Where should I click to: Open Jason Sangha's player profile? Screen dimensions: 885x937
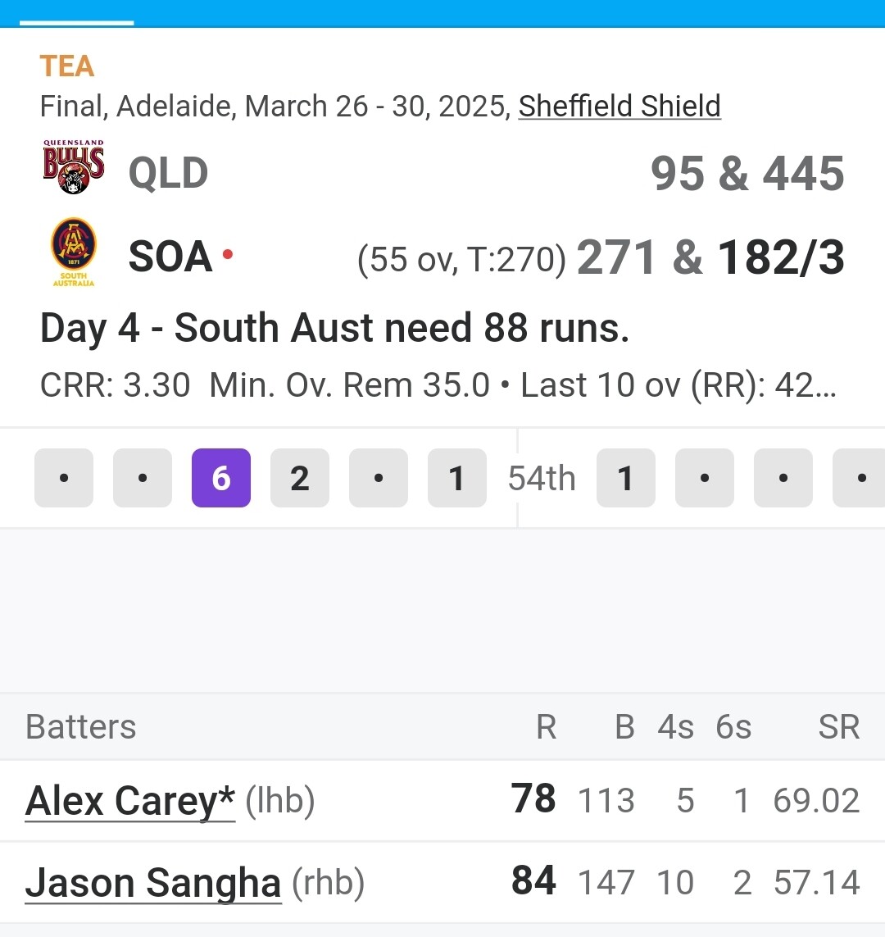pos(153,883)
